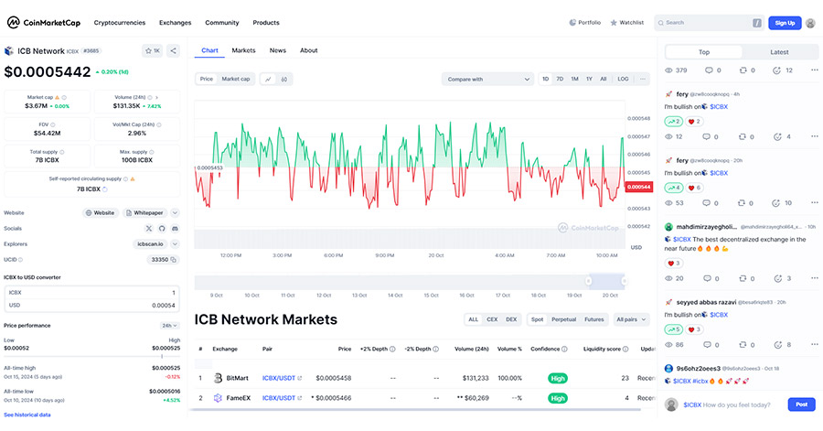Toggle LOG scale on chart
Image resolution: width=823 pixels, height=431 pixels.
click(623, 79)
